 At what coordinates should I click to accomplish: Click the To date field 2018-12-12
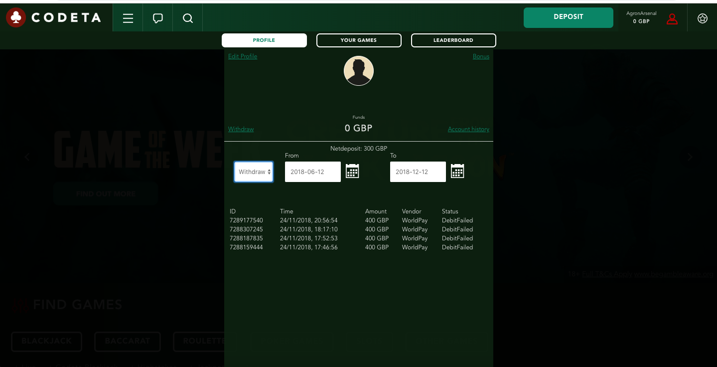coord(418,172)
